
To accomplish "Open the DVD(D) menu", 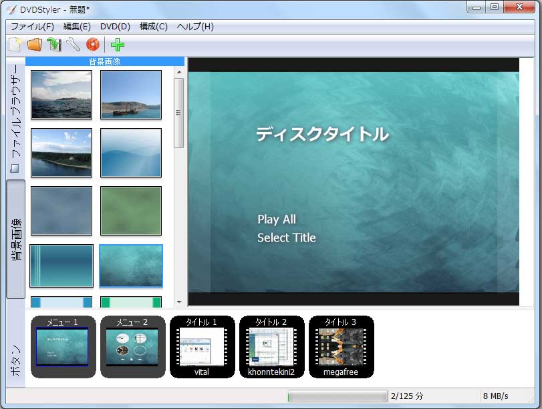I will click(115, 27).
